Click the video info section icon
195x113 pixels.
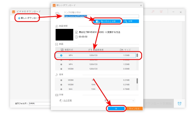(57, 26)
